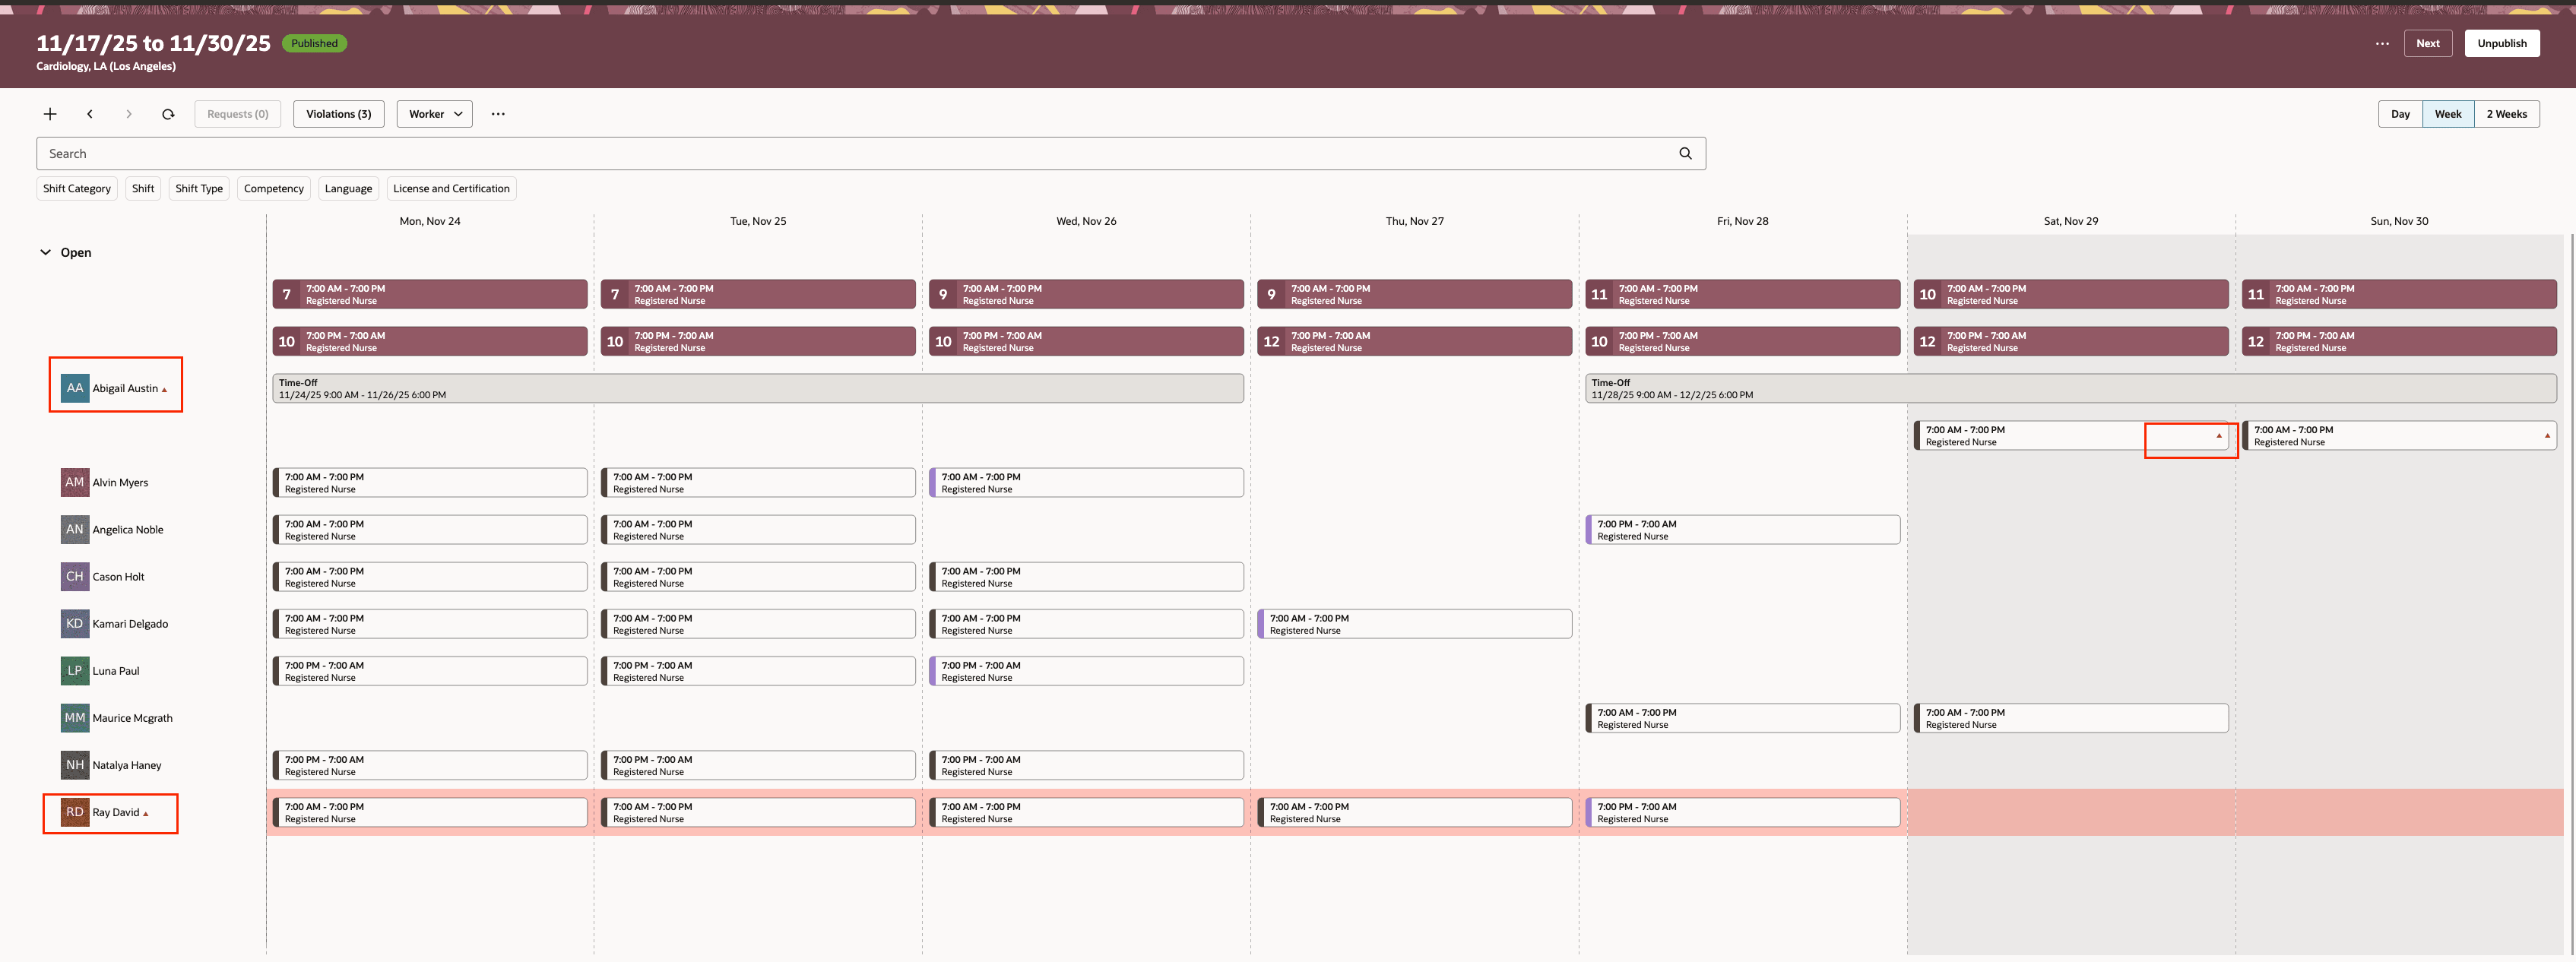
Task: Click the add shift plus icon
Action: point(49,113)
